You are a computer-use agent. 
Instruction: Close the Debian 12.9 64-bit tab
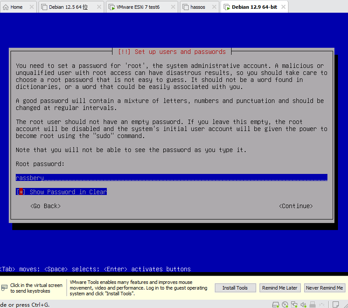[x=283, y=7]
